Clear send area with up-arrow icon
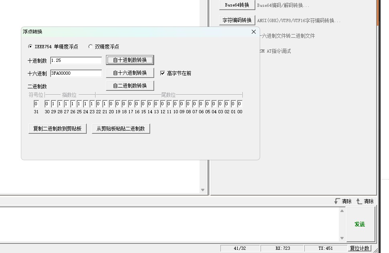The height and width of the screenshot is (253, 389). point(365,201)
